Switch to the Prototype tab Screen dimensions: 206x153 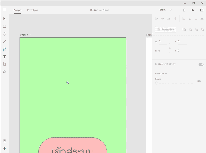[32, 10]
